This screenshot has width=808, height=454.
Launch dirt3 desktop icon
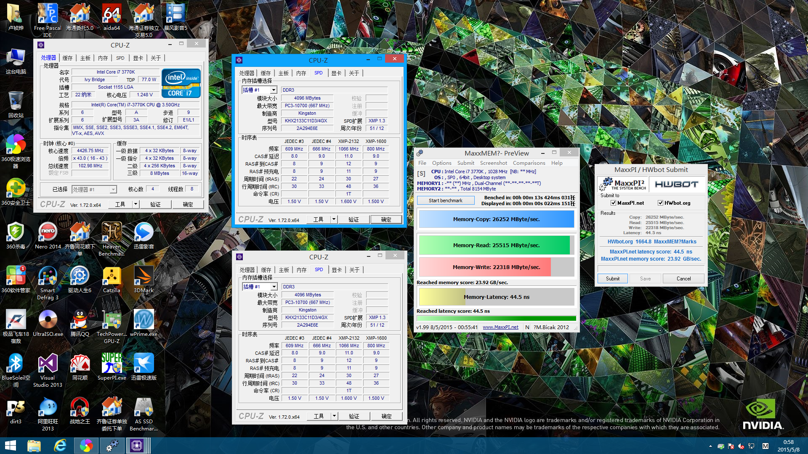tap(16, 410)
